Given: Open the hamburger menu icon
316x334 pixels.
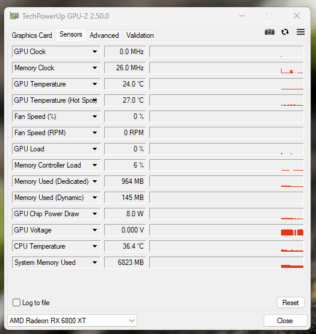Looking at the screenshot, I should (300, 32).
